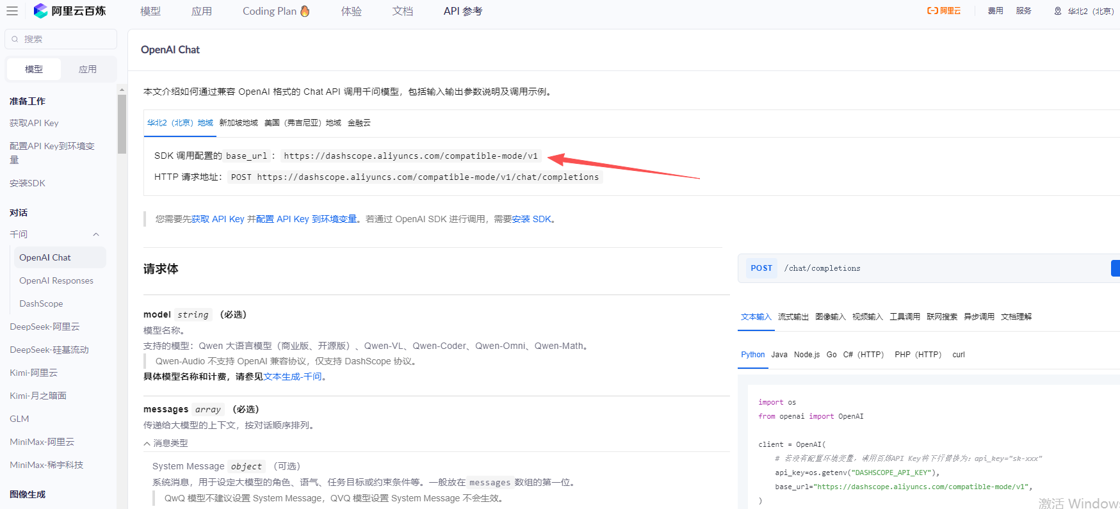Image resolution: width=1120 pixels, height=509 pixels.
Task: Click the POST chat/completions URL code
Action: tap(415, 177)
